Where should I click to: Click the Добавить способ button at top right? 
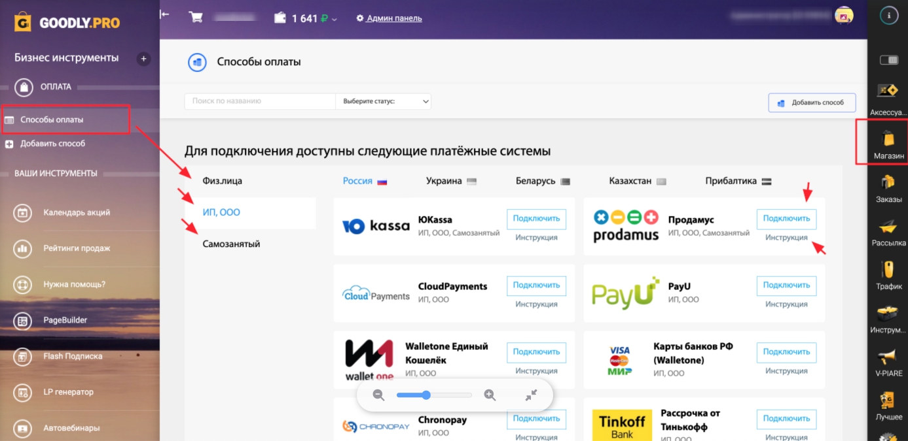pos(812,103)
